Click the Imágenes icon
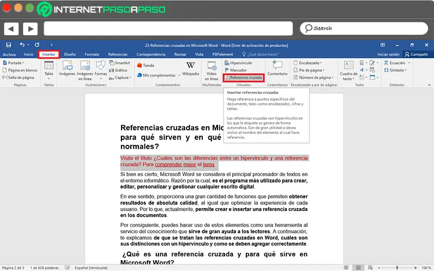This screenshot has height=271, width=434. [67, 69]
